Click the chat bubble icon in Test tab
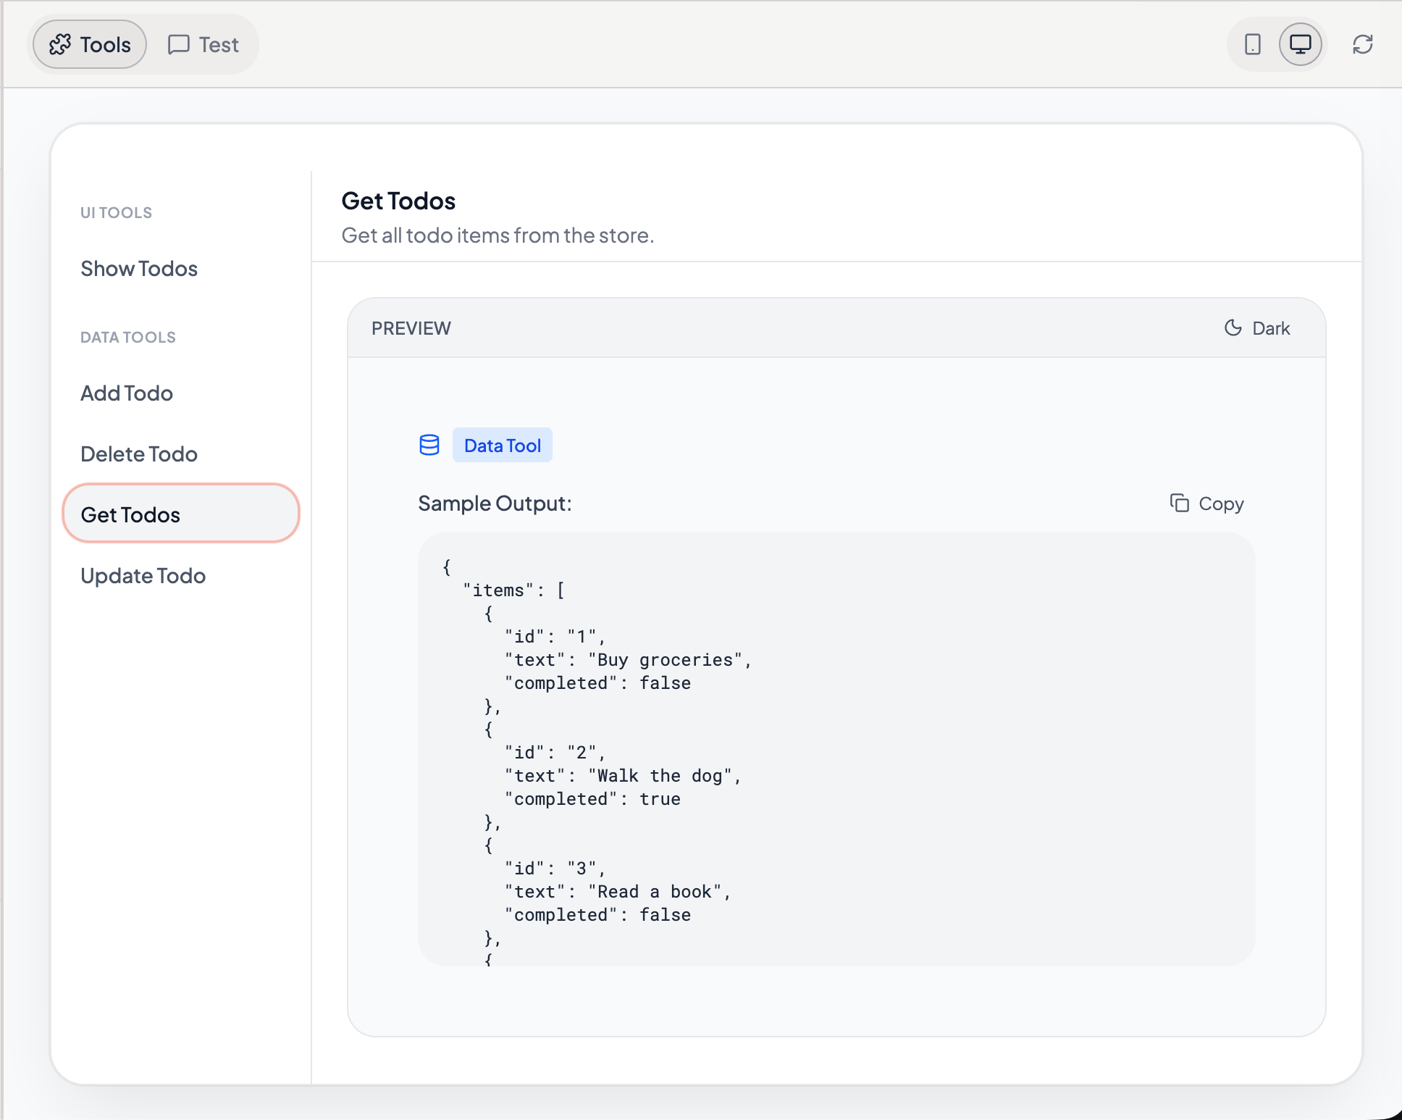1402x1120 pixels. point(178,44)
